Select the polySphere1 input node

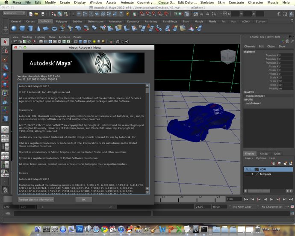[x=253, y=103]
